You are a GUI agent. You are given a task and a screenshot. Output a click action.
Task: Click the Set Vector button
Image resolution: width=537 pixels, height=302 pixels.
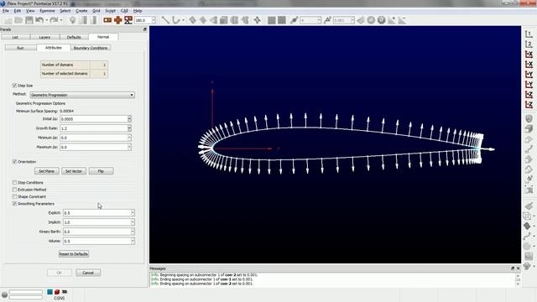point(74,171)
